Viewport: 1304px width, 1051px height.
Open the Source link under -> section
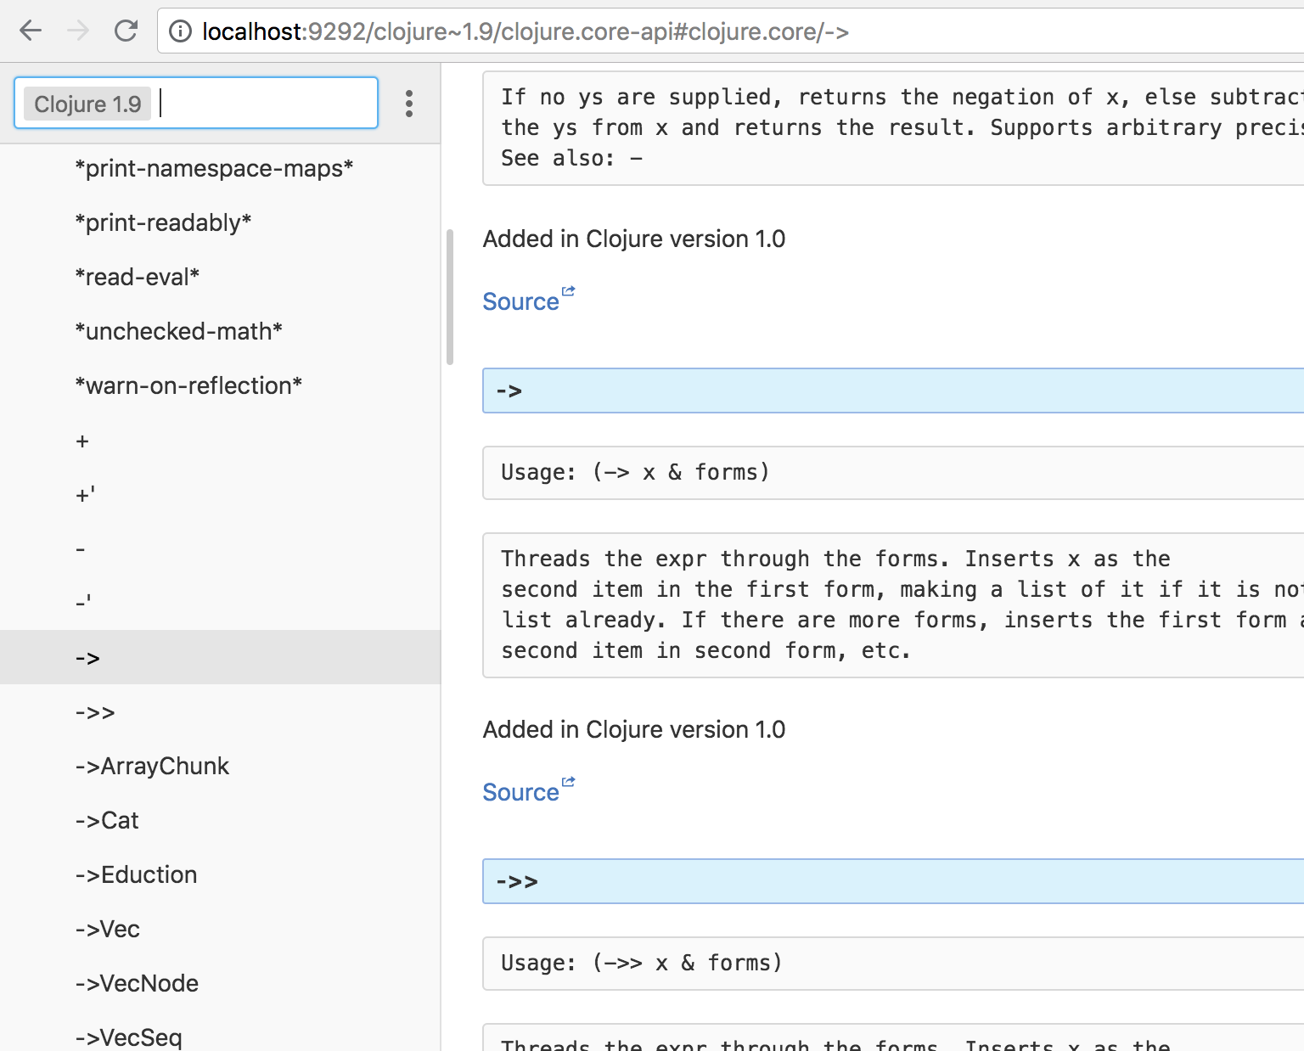click(x=520, y=792)
